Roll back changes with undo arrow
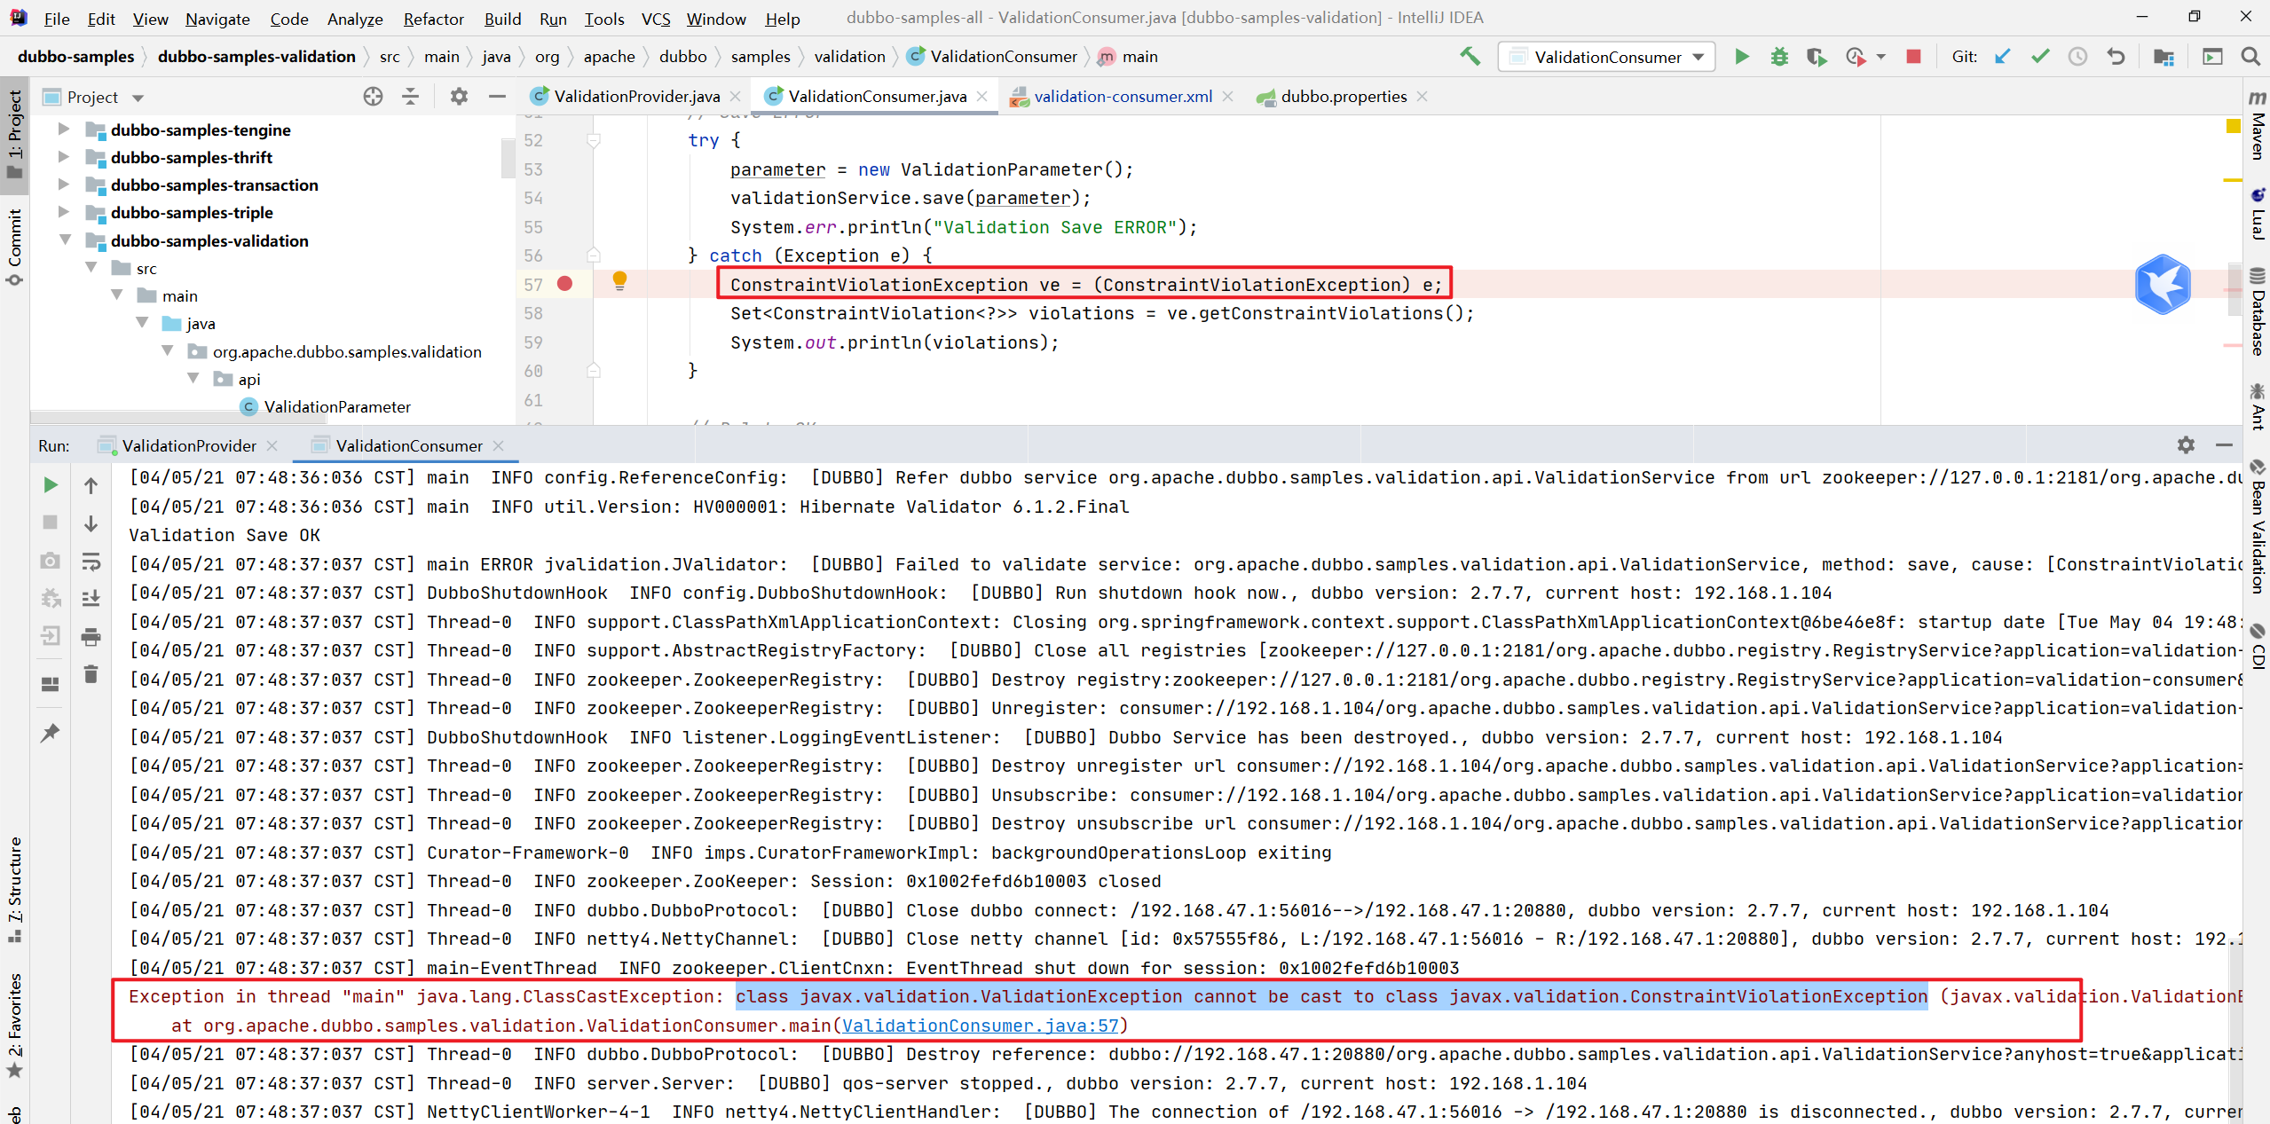Image resolution: width=2270 pixels, height=1124 pixels. (2116, 57)
